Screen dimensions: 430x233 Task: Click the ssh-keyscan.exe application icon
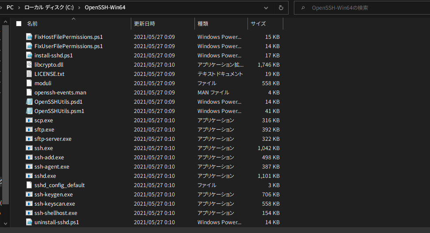pyautogui.click(x=29, y=204)
